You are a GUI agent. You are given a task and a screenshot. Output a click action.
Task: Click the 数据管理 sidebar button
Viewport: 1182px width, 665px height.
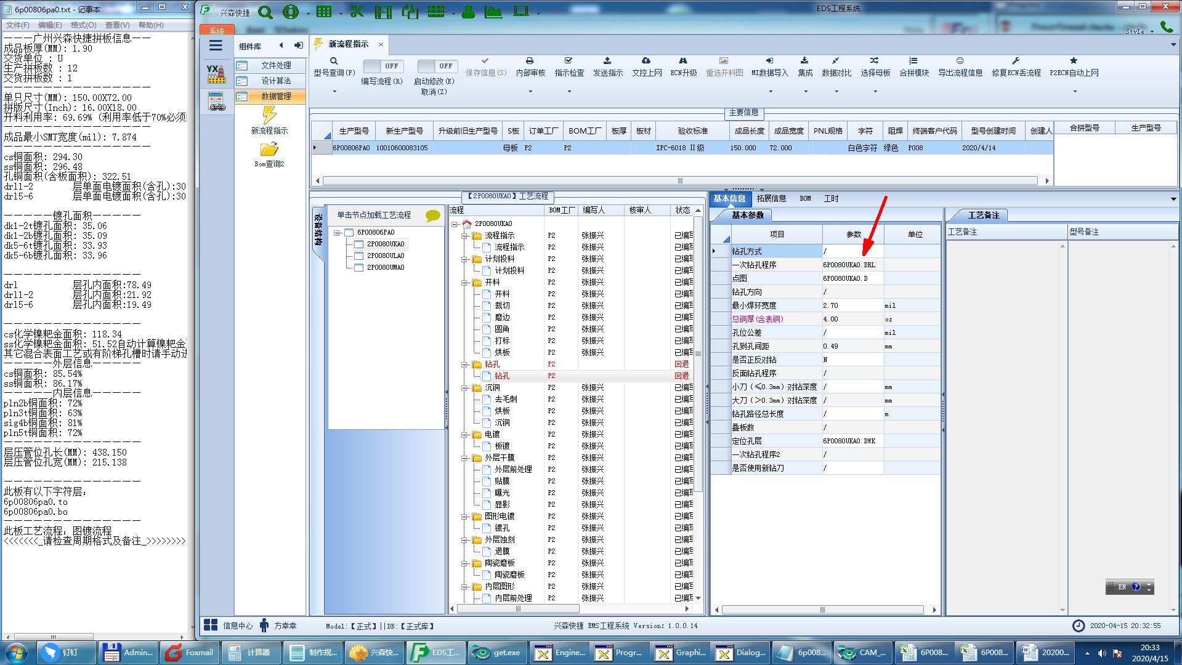point(270,96)
